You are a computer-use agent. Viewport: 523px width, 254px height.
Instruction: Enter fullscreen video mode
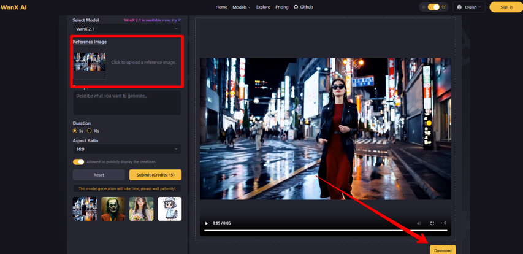(x=432, y=223)
